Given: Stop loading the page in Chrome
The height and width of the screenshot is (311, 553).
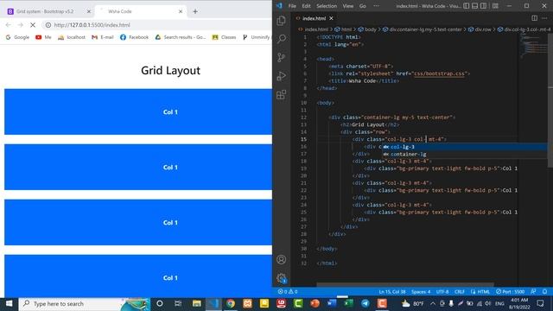Looking at the screenshot, I should (x=33, y=25).
